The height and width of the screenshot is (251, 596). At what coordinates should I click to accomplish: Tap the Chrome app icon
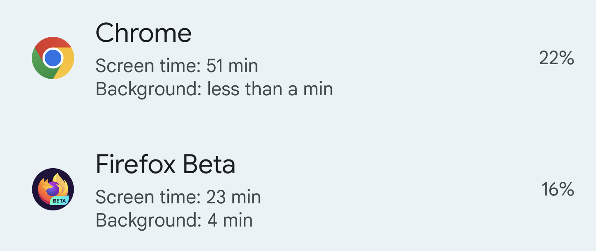click(53, 58)
